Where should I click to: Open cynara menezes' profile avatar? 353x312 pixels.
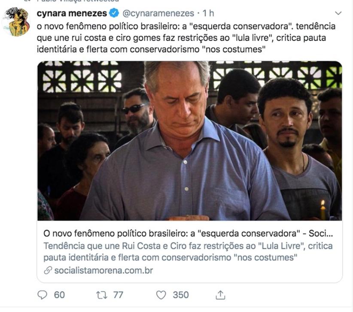[16, 22]
